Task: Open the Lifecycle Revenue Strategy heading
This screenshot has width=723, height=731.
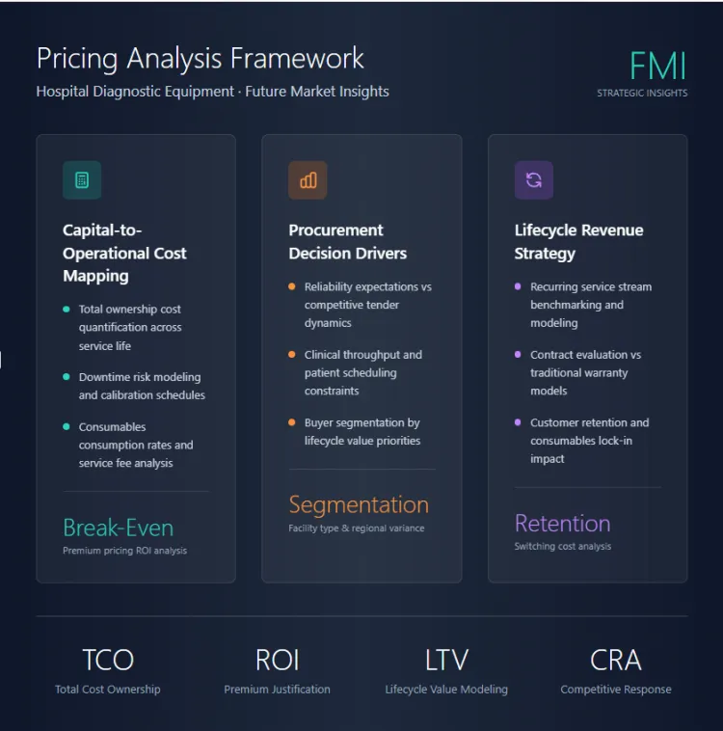Action: point(578,242)
